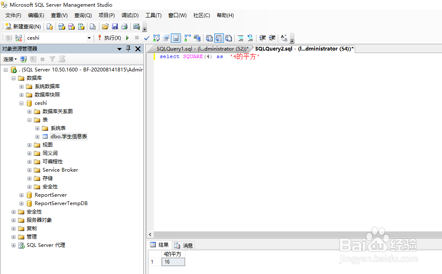The width and height of the screenshot is (442, 274).
Task: Click the Execute (执行) button
Action: [109, 38]
